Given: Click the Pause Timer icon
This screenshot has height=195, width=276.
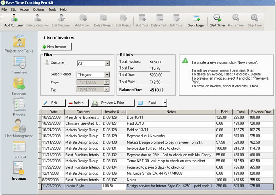Looking at the screenshot, I should (236, 21).
